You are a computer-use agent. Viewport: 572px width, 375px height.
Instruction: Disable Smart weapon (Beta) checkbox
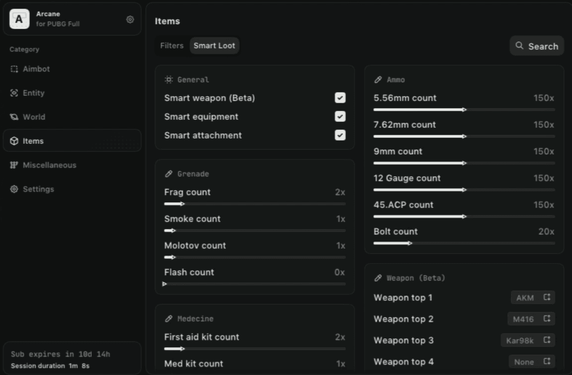point(340,98)
